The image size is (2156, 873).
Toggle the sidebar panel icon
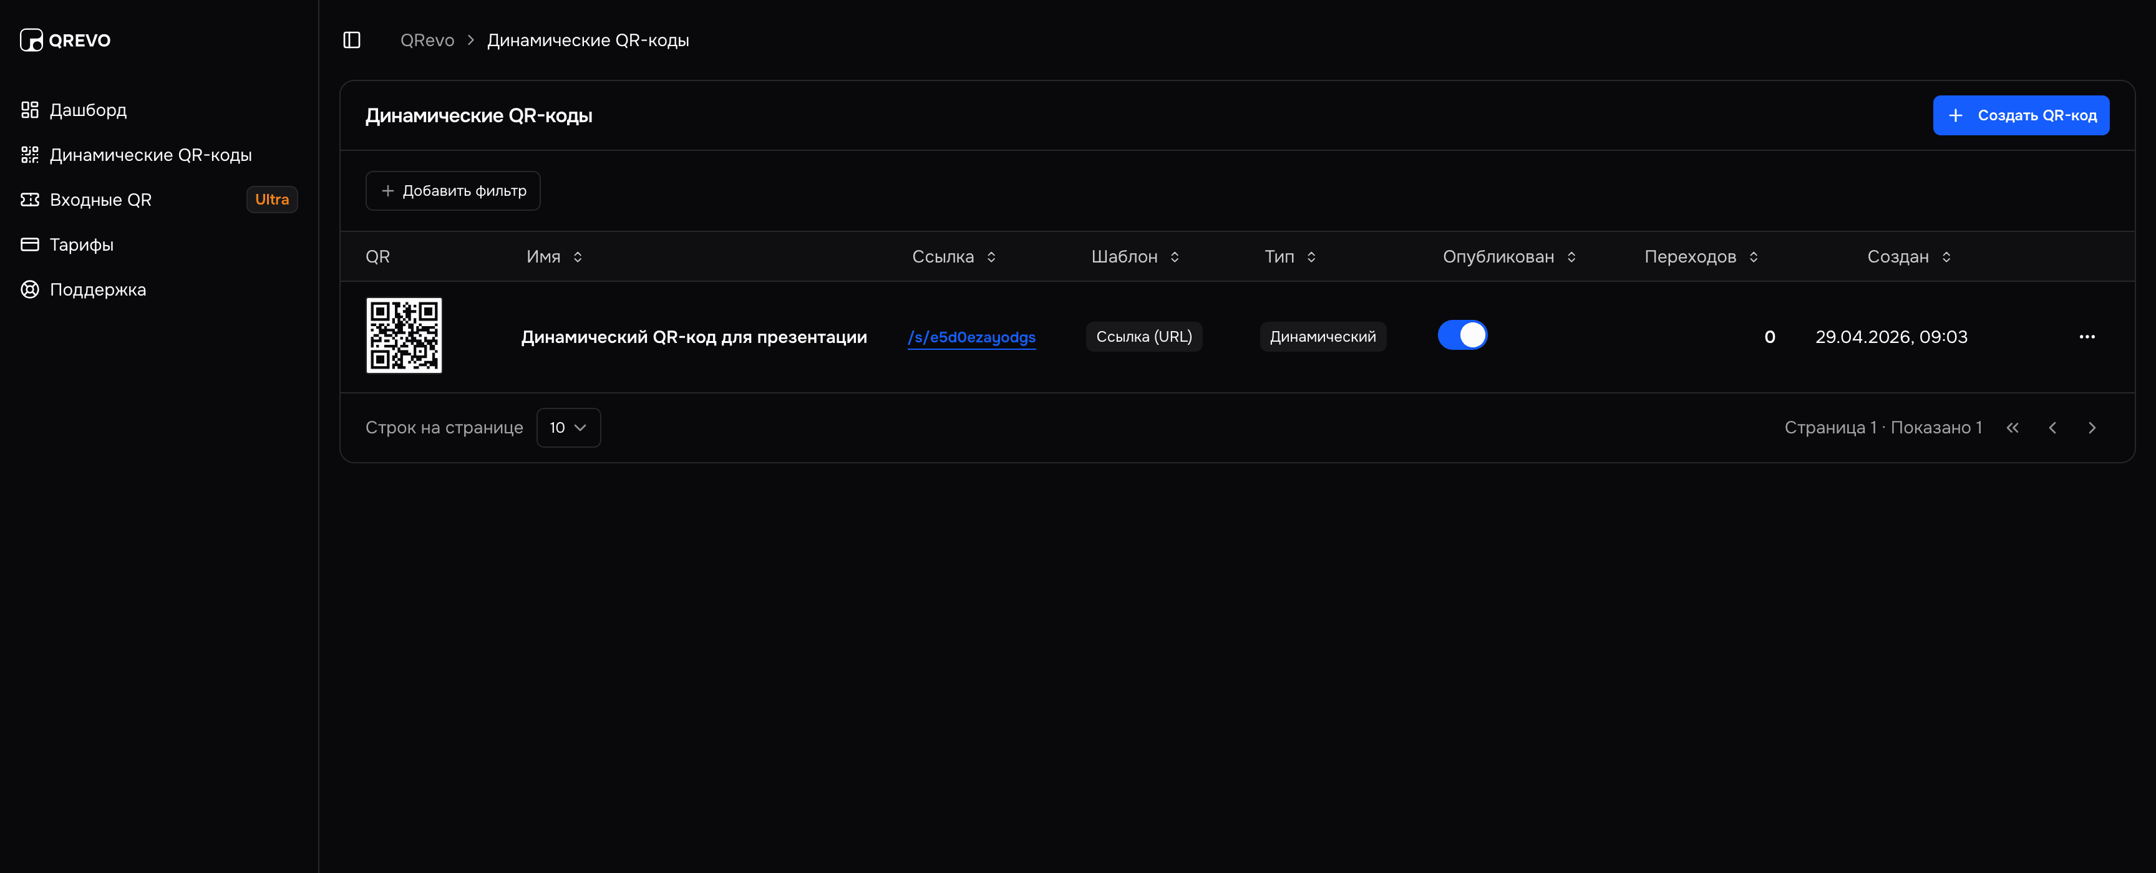tap(351, 40)
